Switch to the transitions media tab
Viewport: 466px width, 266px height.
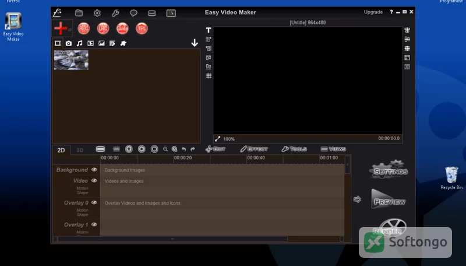91,43
